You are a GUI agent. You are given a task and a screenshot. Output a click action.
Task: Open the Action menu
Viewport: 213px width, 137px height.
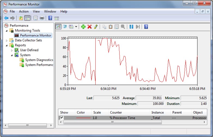(24, 11)
